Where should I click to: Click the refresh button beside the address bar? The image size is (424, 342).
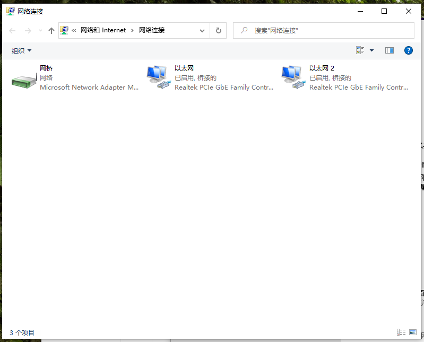pos(218,31)
